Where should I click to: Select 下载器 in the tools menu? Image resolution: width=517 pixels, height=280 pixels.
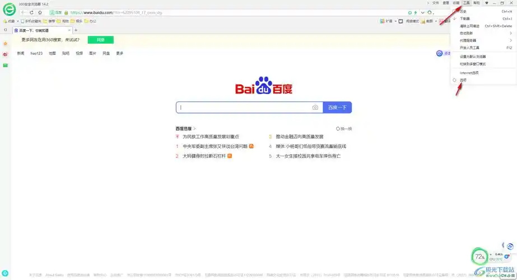pyautogui.click(x=484, y=18)
